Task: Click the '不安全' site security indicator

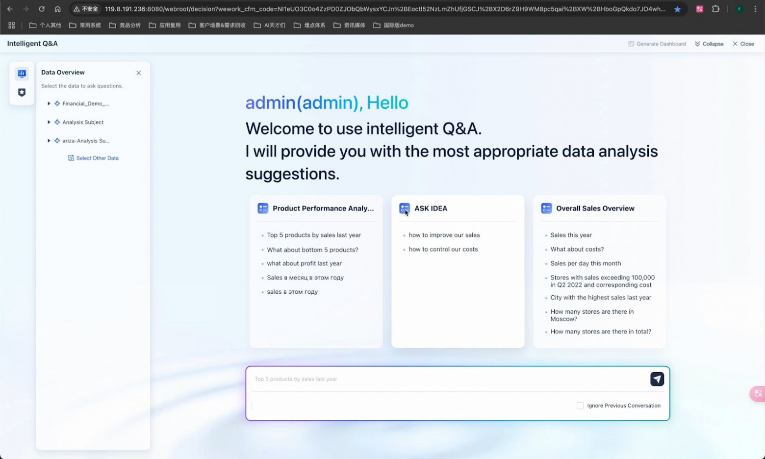Action: pyautogui.click(x=86, y=9)
